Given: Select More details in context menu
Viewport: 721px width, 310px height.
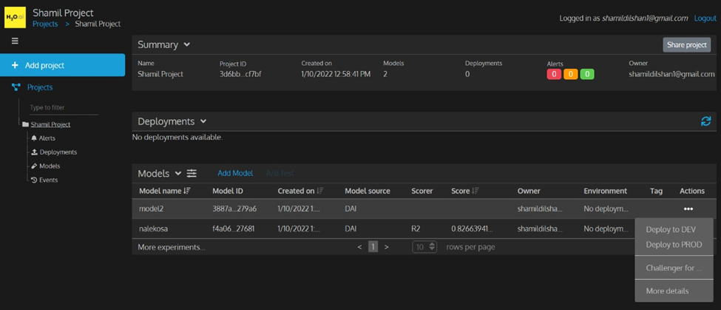Looking at the screenshot, I should pos(667,291).
